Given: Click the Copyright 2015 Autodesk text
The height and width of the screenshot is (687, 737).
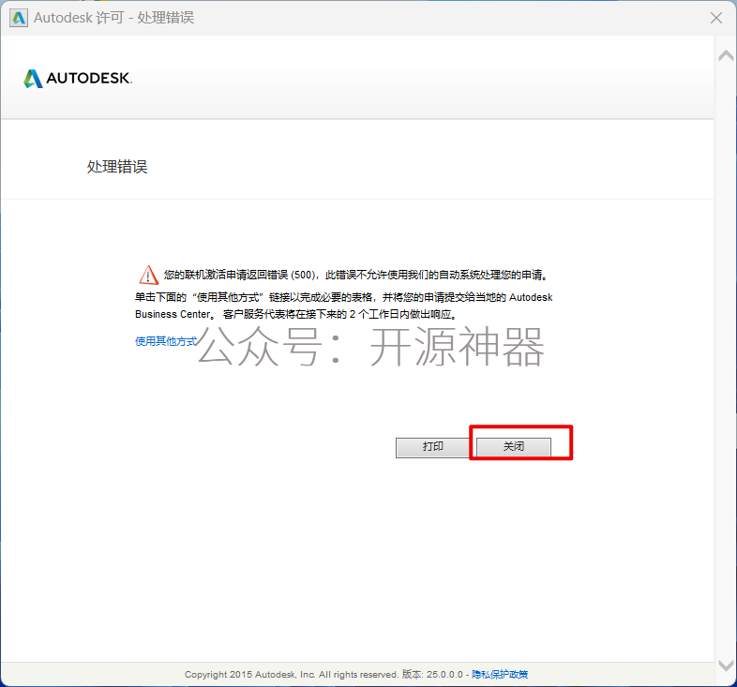Looking at the screenshot, I should click(291, 675).
